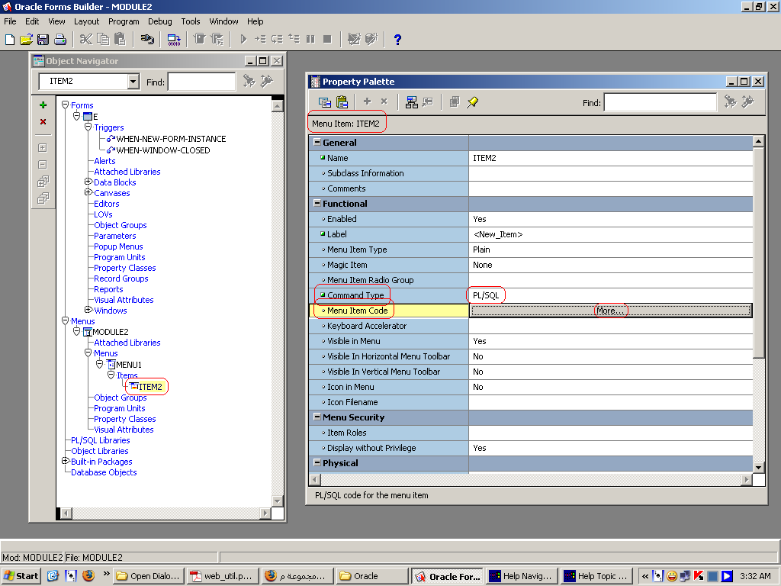781x586 pixels.
Task: Select ITEM2 in the navigator tree
Action: point(150,387)
